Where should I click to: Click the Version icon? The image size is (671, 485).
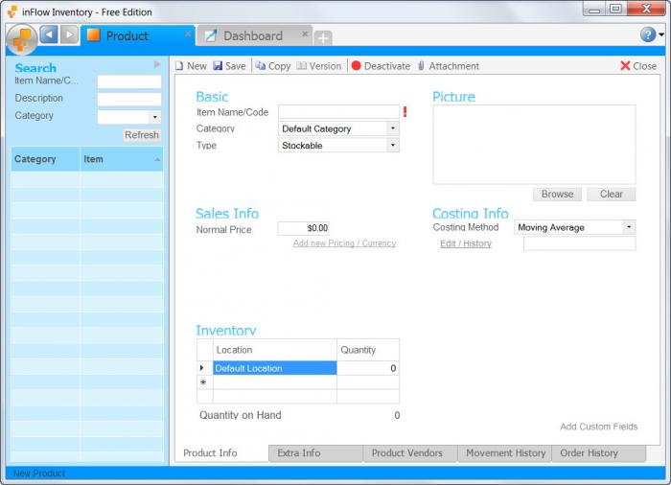(302, 66)
